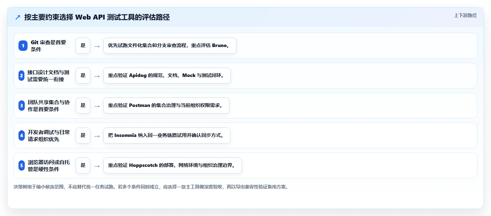491x216 pixels.
Task: Click the arrow pointing to the Insomnia result
Action: click(97, 136)
